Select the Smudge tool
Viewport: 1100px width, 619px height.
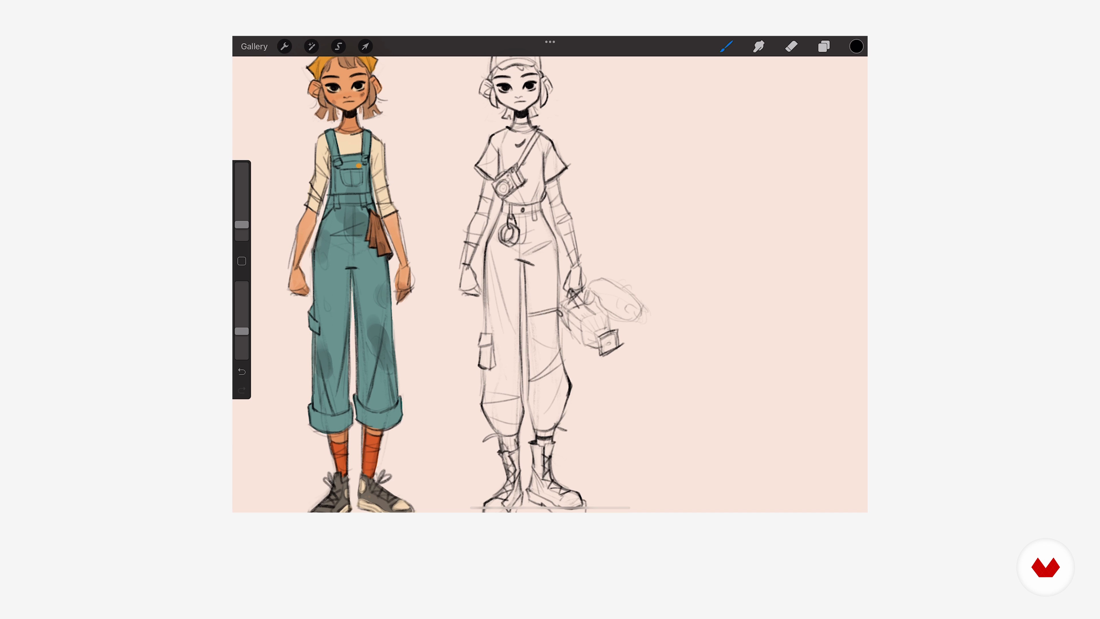click(x=759, y=46)
